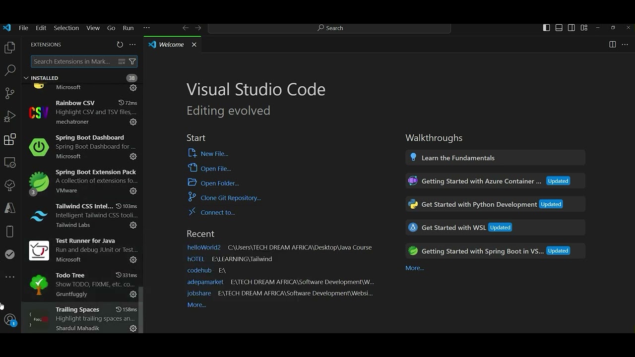Open the Todo Tree checkmark view
The image size is (635, 357).
click(x=10, y=254)
